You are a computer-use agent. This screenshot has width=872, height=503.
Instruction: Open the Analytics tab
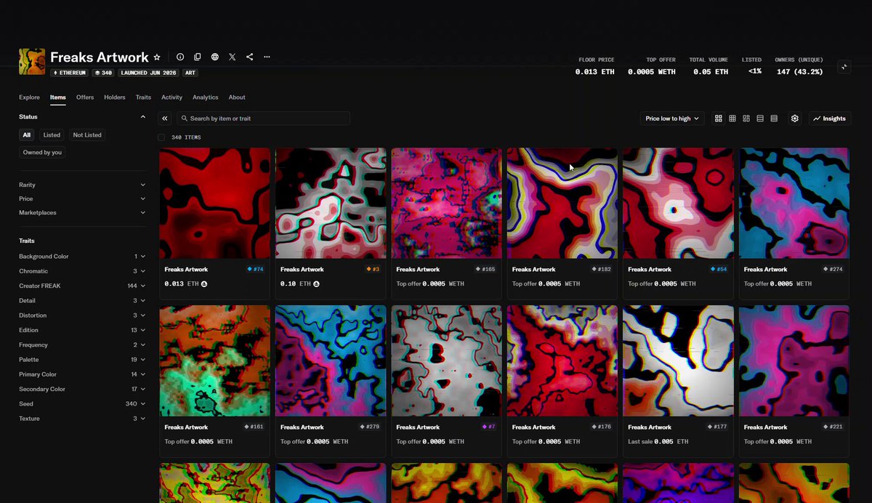206,97
